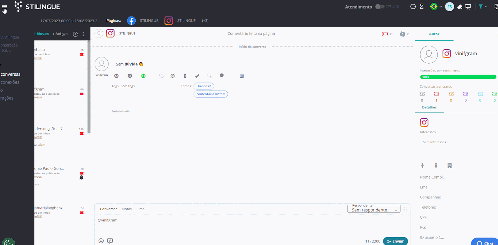Screen dimensions: 498x245
Task: Mark the comment as resolved with checkmark
Action: (x=197, y=76)
